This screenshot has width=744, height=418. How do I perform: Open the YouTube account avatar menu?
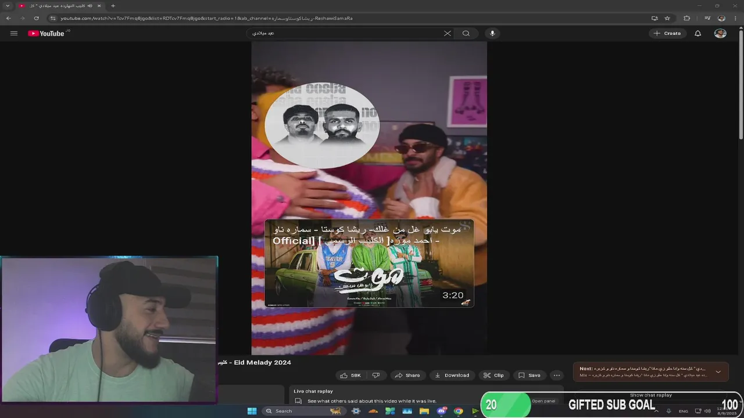tap(720, 33)
